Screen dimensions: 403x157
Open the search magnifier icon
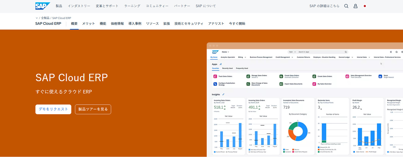coord(346,6)
